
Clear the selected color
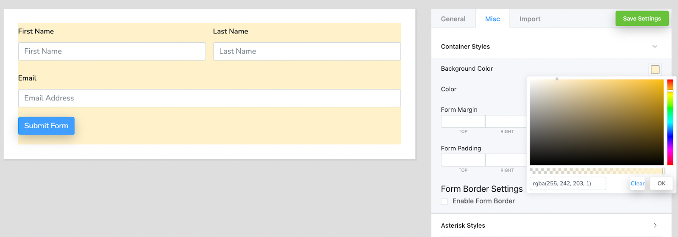[x=637, y=183]
